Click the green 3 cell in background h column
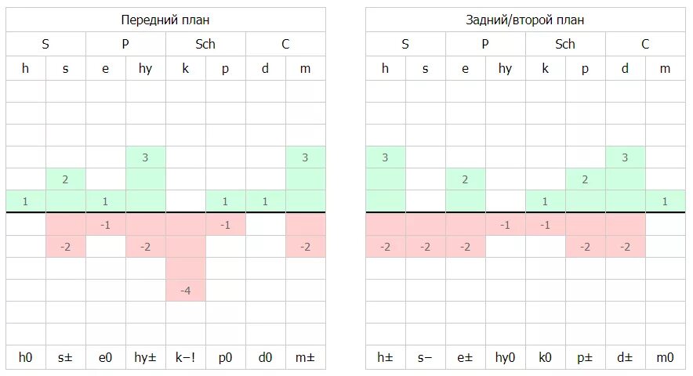693x376 pixels. coord(386,157)
